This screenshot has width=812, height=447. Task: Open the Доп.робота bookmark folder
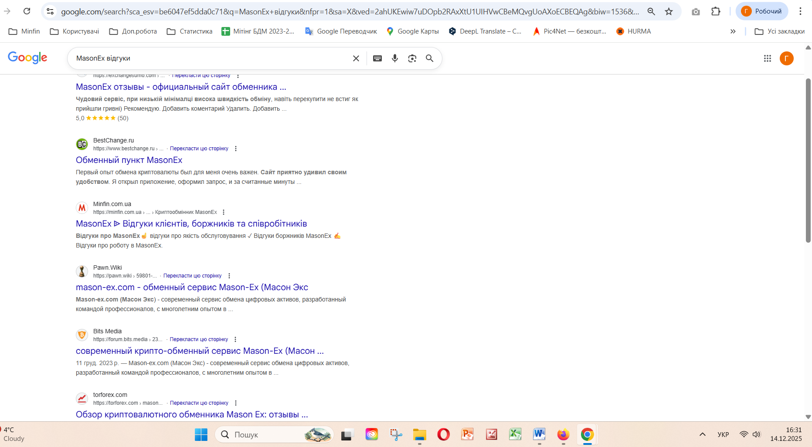click(x=133, y=31)
